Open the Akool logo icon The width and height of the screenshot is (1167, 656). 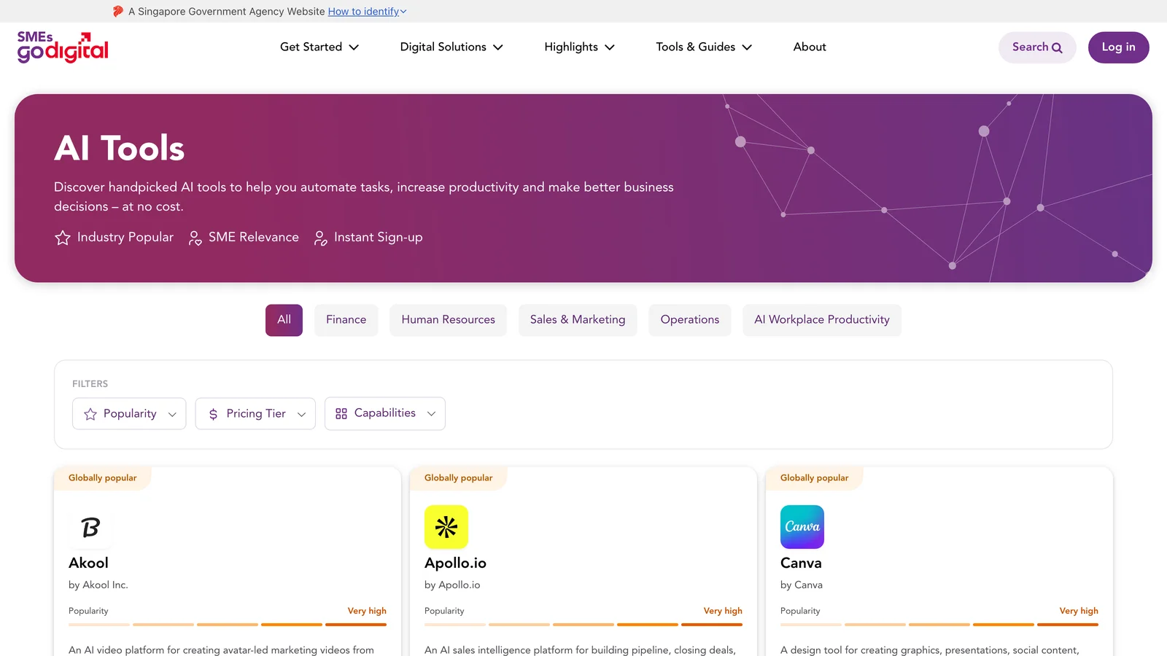pos(90,527)
